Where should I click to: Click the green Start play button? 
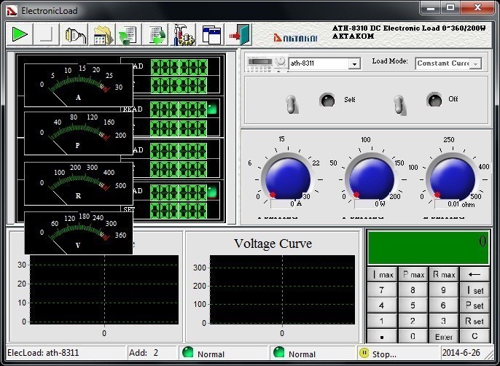coord(20,34)
